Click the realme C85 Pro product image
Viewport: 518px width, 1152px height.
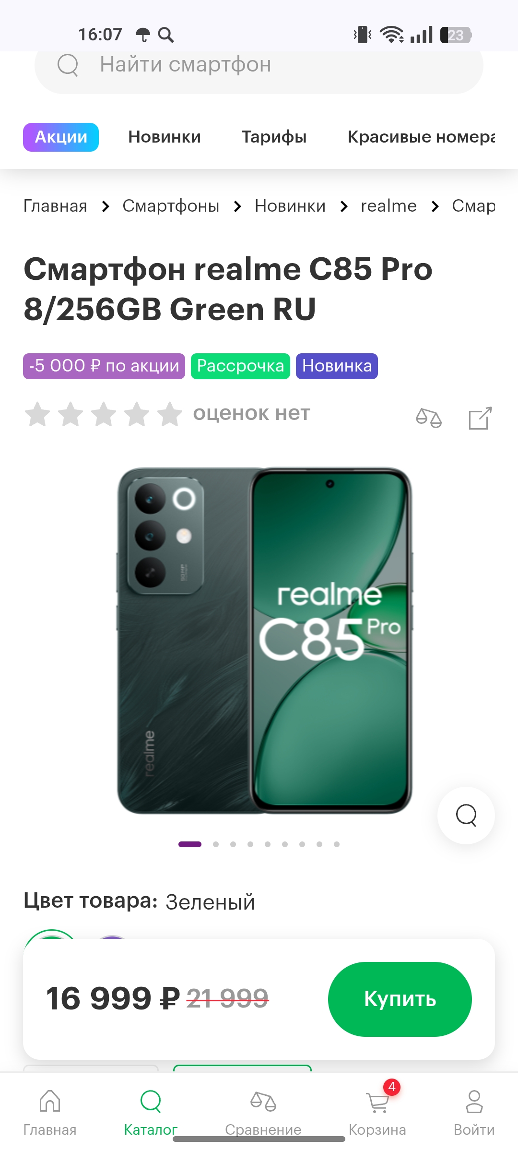point(265,641)
